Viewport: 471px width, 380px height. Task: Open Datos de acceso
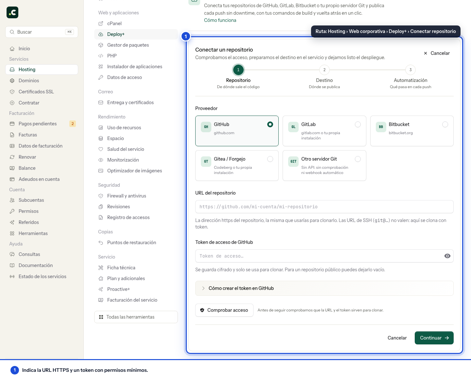(136, 77)
